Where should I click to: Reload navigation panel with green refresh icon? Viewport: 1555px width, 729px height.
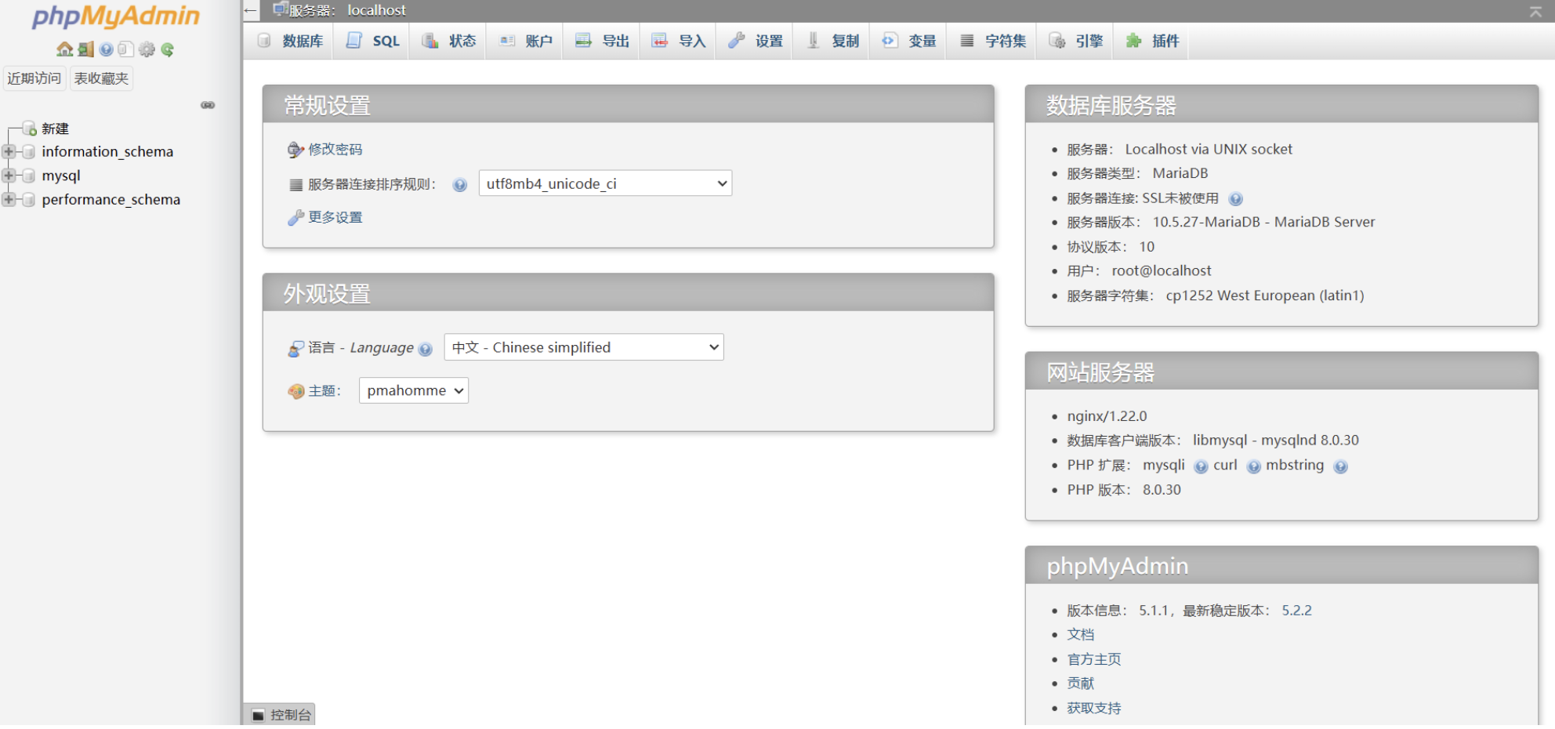click(167, 49)
